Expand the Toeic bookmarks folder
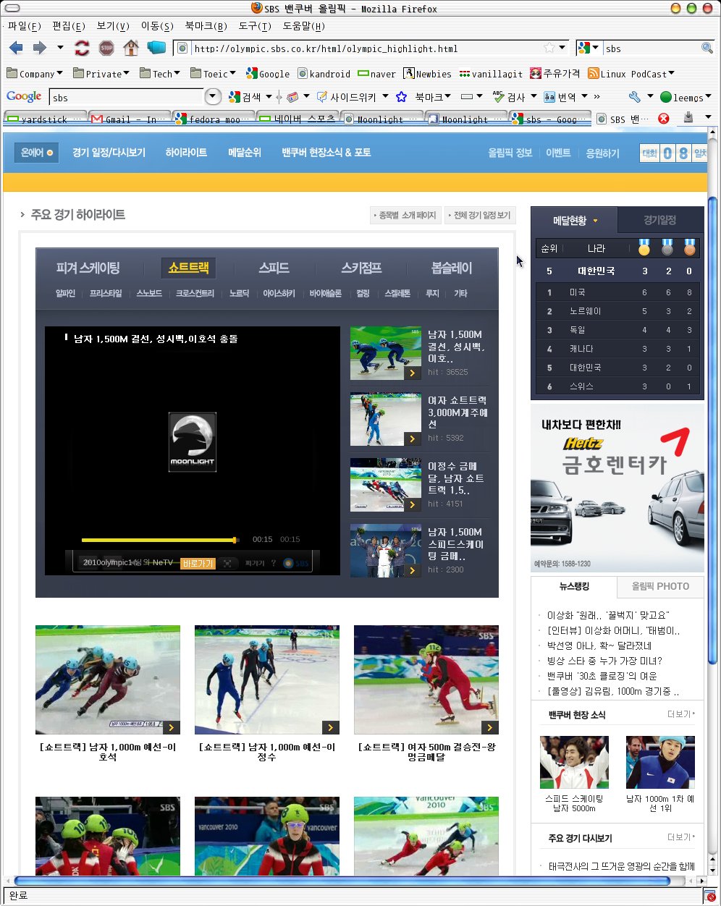Viewport: 721px width, 906px height. (214, 73)
